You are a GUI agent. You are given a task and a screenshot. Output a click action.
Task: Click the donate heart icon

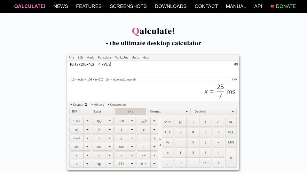pos(272,7)
